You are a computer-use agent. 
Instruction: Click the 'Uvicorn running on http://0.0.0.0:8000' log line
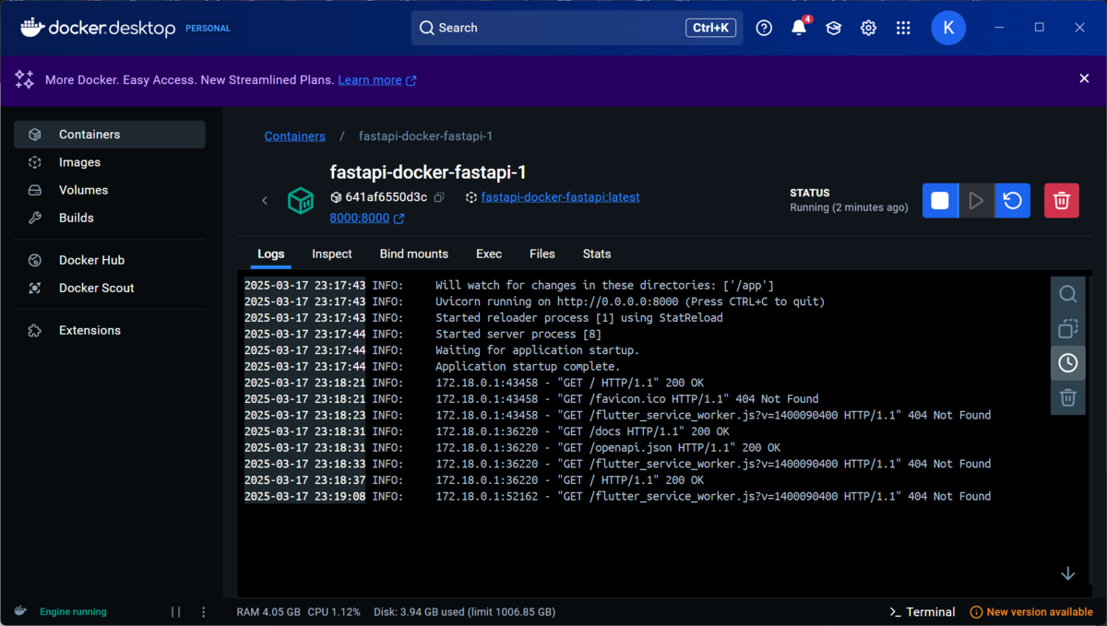click(630, 301)
